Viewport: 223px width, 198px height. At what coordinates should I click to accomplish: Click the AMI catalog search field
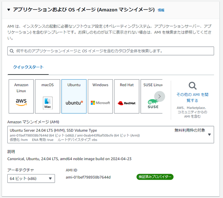click(111, 51)
